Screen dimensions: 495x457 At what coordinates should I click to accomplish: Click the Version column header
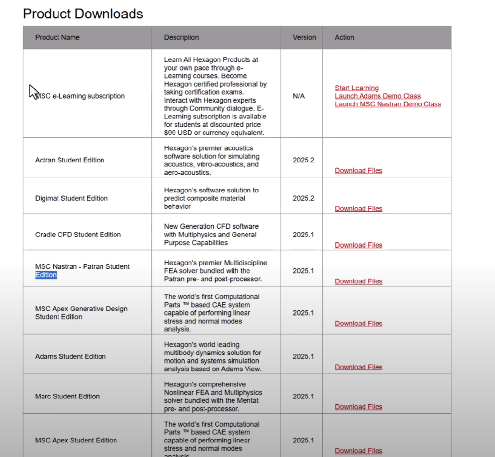point(304,37)
